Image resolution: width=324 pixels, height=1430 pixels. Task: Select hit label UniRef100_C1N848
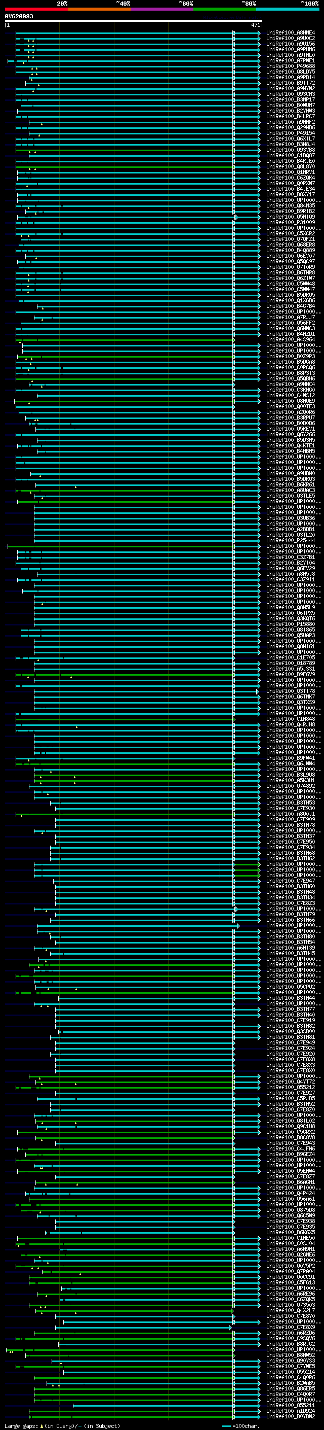pos(290,719)
